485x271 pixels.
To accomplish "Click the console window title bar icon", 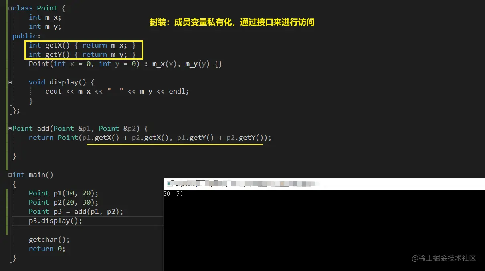I will coord(170,183).
